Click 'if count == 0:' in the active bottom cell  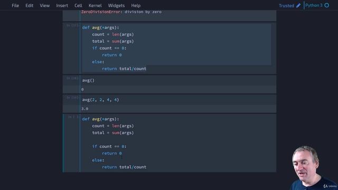[x=109, y=147]
